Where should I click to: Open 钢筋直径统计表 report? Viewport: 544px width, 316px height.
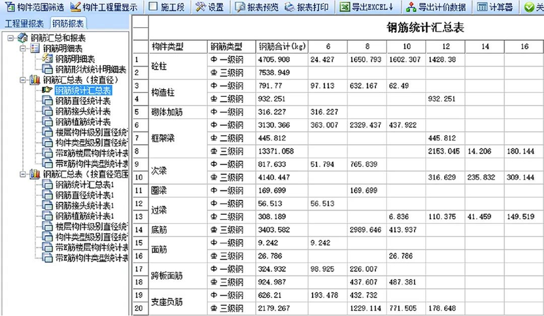point(83,101)
